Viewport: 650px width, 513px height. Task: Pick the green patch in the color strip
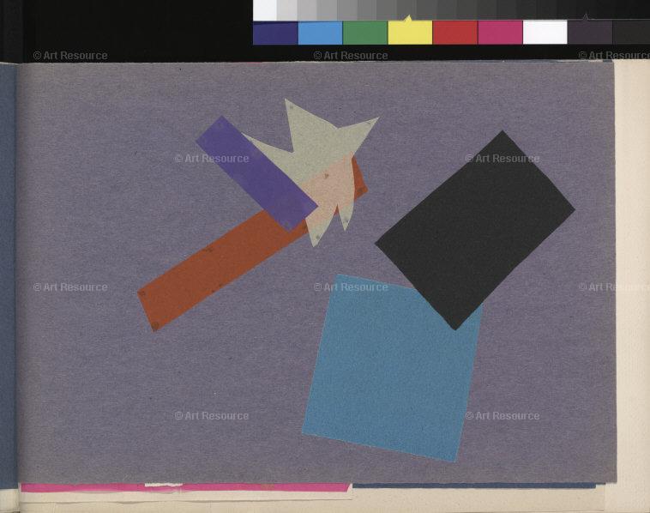(x=365, y=33)
